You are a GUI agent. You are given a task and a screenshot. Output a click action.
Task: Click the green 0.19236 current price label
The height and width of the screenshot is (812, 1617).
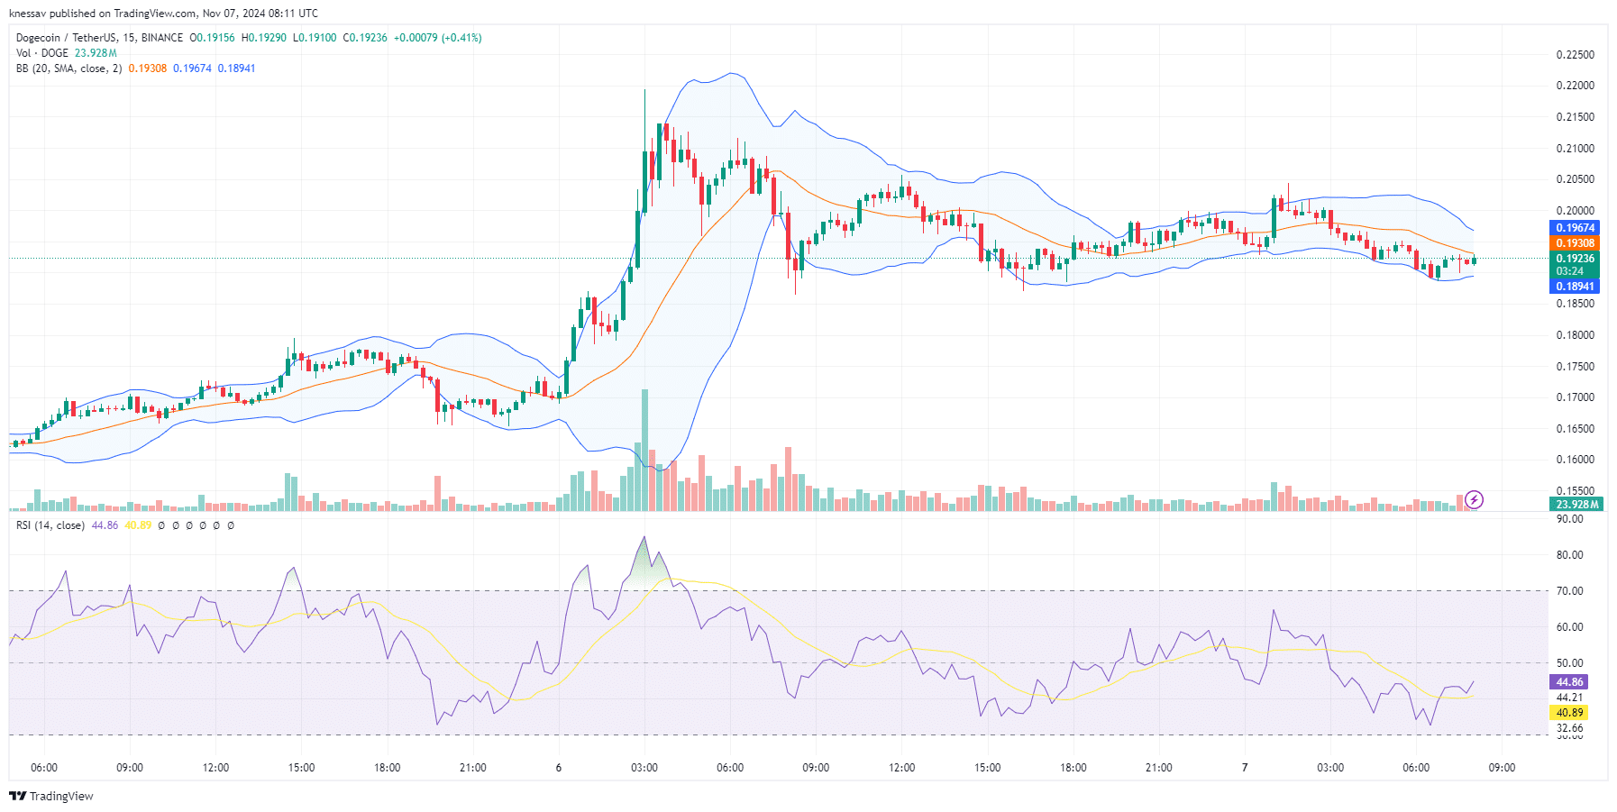coord(1575,259)
